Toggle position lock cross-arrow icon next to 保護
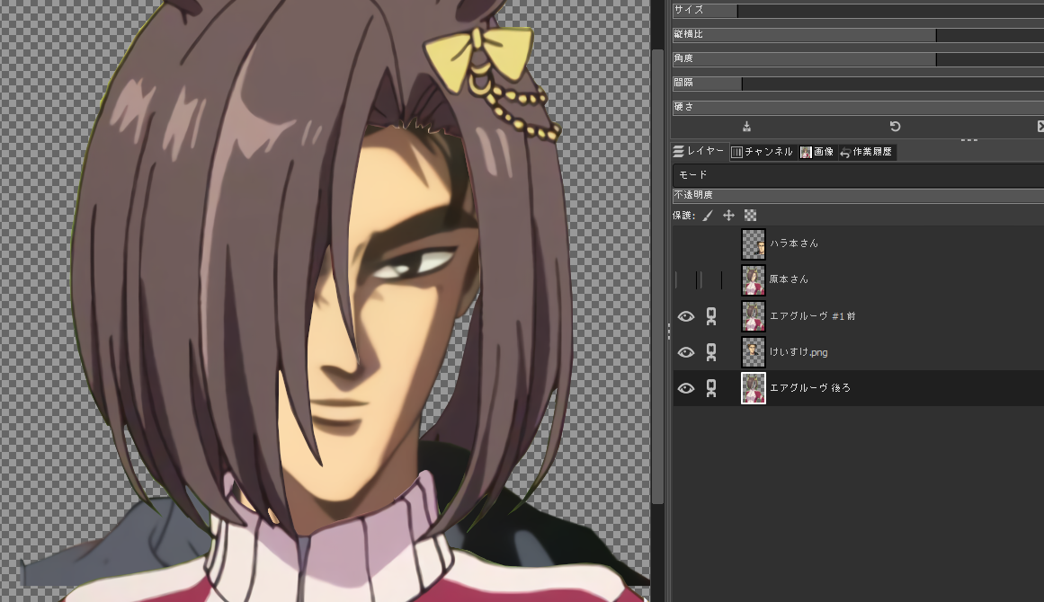This screenshot has height=602, width=1044. click(728, 216)
